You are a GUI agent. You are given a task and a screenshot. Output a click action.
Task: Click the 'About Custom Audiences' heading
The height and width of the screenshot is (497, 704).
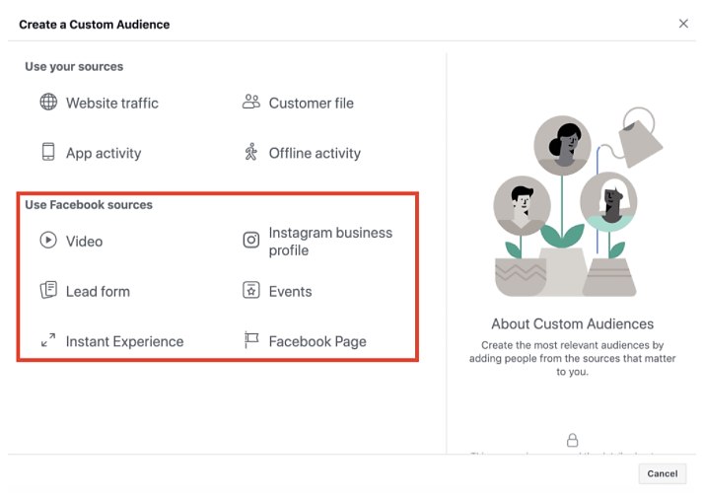pyautogui.click(x=573, y=323)
